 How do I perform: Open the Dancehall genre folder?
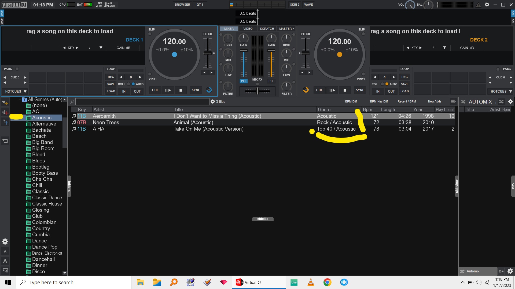tap(43, 259)
